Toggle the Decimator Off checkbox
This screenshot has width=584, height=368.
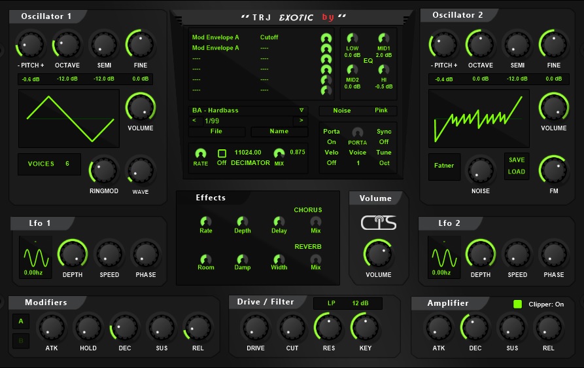tap(222, 153)
